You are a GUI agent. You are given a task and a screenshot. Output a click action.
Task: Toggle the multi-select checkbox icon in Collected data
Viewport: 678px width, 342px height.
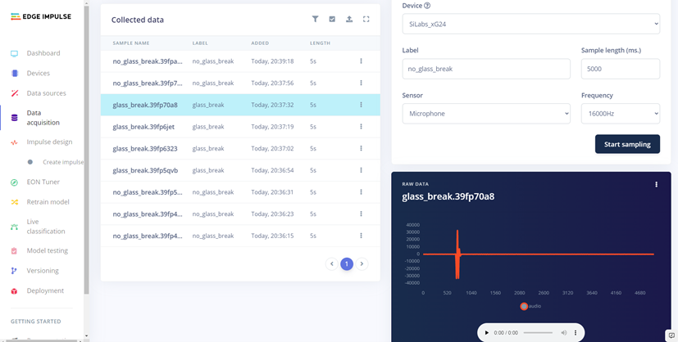(332, 20)
